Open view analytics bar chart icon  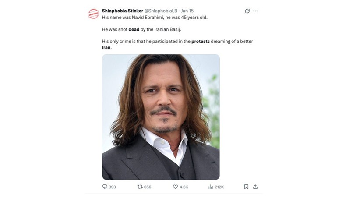tap(210, 187)
